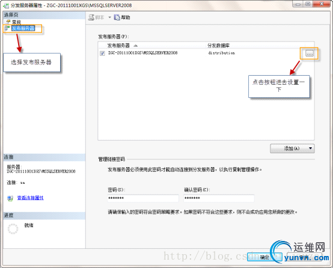Click the 发布服务器(P): list label

(114, 37)
